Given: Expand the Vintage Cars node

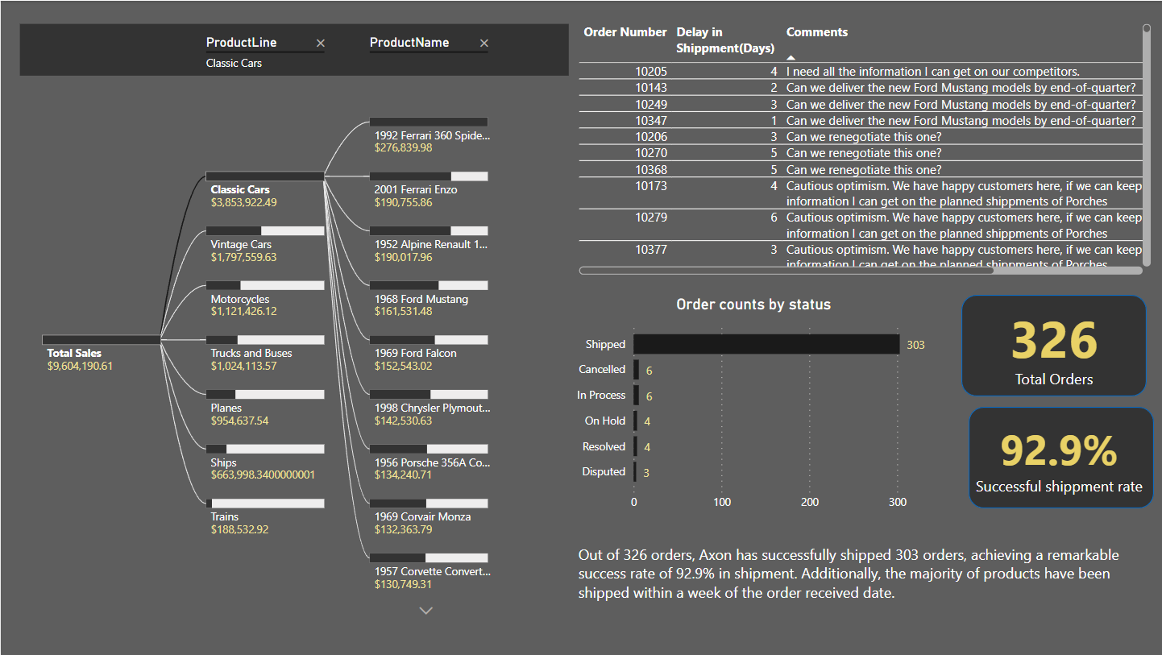Looking at the screenshot, I should pyautogui.click(x=242, y=244).
